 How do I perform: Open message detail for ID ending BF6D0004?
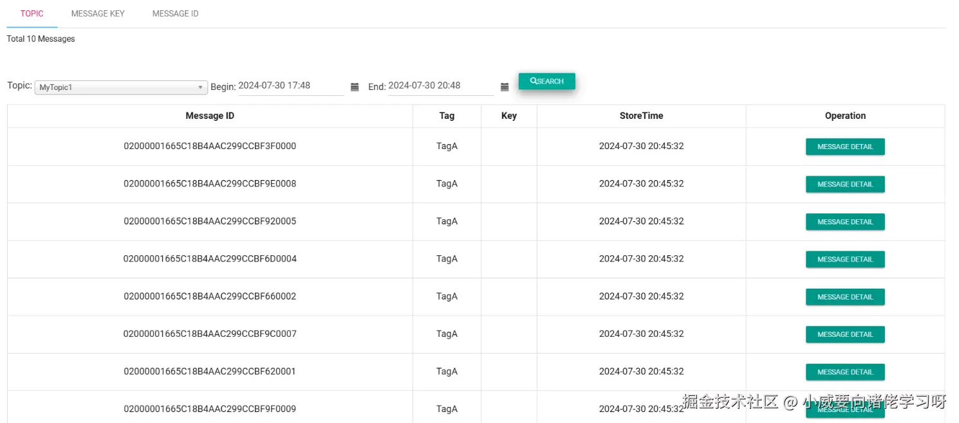(845, 259)
